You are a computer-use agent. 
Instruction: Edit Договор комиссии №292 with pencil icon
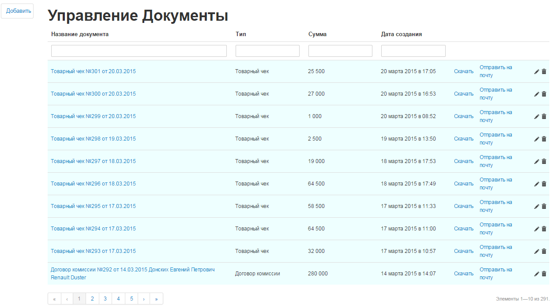pos(537,274)
